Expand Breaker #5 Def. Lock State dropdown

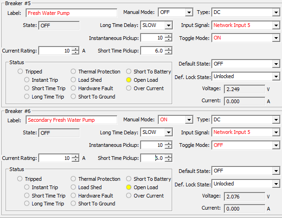[x=275, y=76]
